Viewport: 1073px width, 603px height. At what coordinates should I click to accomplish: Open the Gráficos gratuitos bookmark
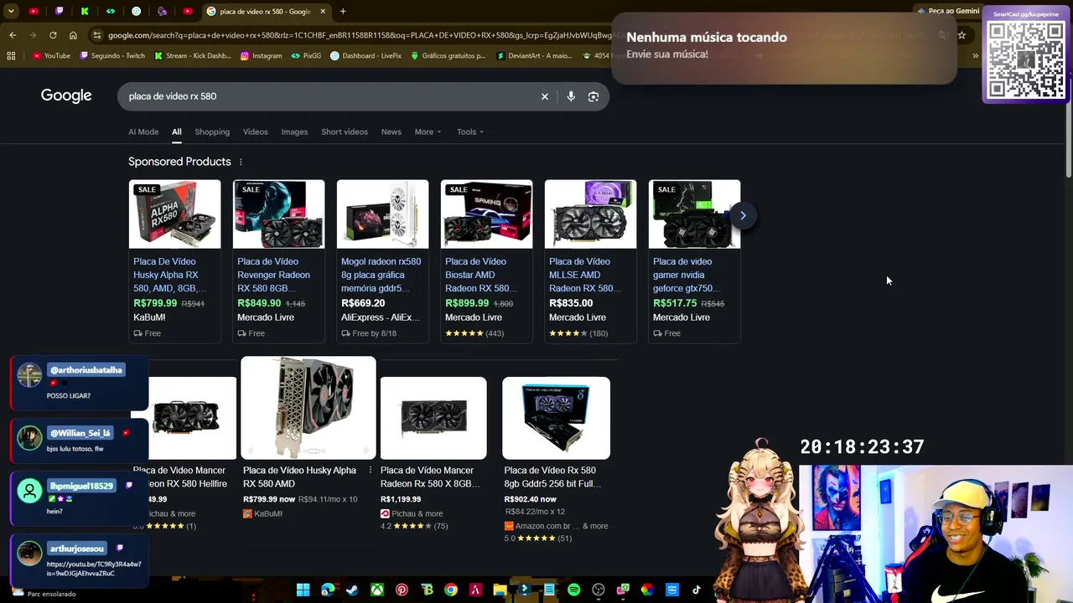click(x=448, y=56)
